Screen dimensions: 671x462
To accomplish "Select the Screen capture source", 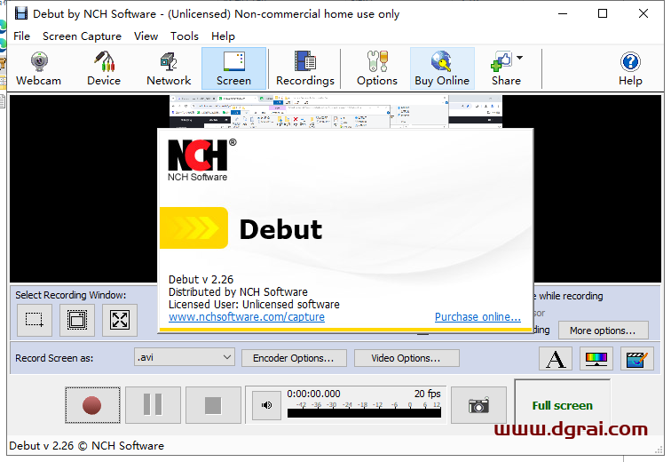I will [233, 68].
